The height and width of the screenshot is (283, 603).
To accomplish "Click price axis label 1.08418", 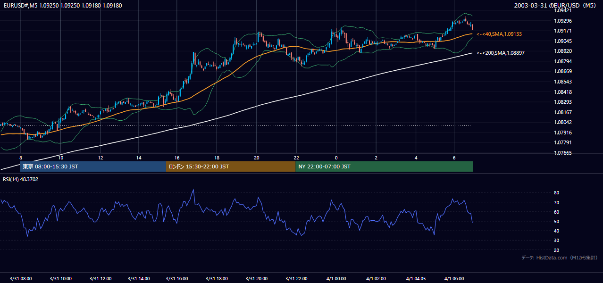I will click(563, 92).
